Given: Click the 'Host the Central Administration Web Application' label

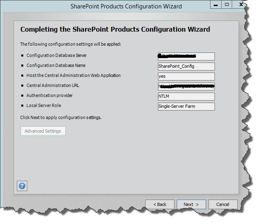Looking at the screenshot, I should (x=73, y=75).
